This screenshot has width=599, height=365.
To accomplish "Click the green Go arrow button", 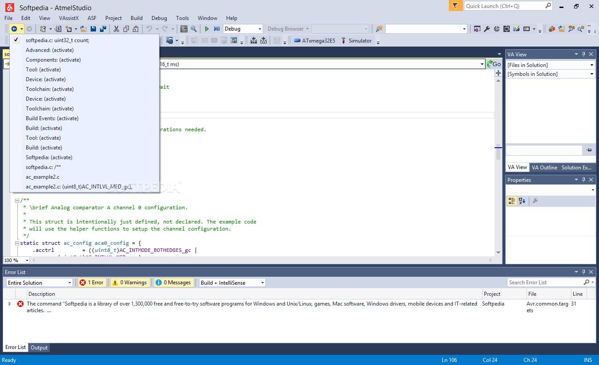I will tap(494, 64).
